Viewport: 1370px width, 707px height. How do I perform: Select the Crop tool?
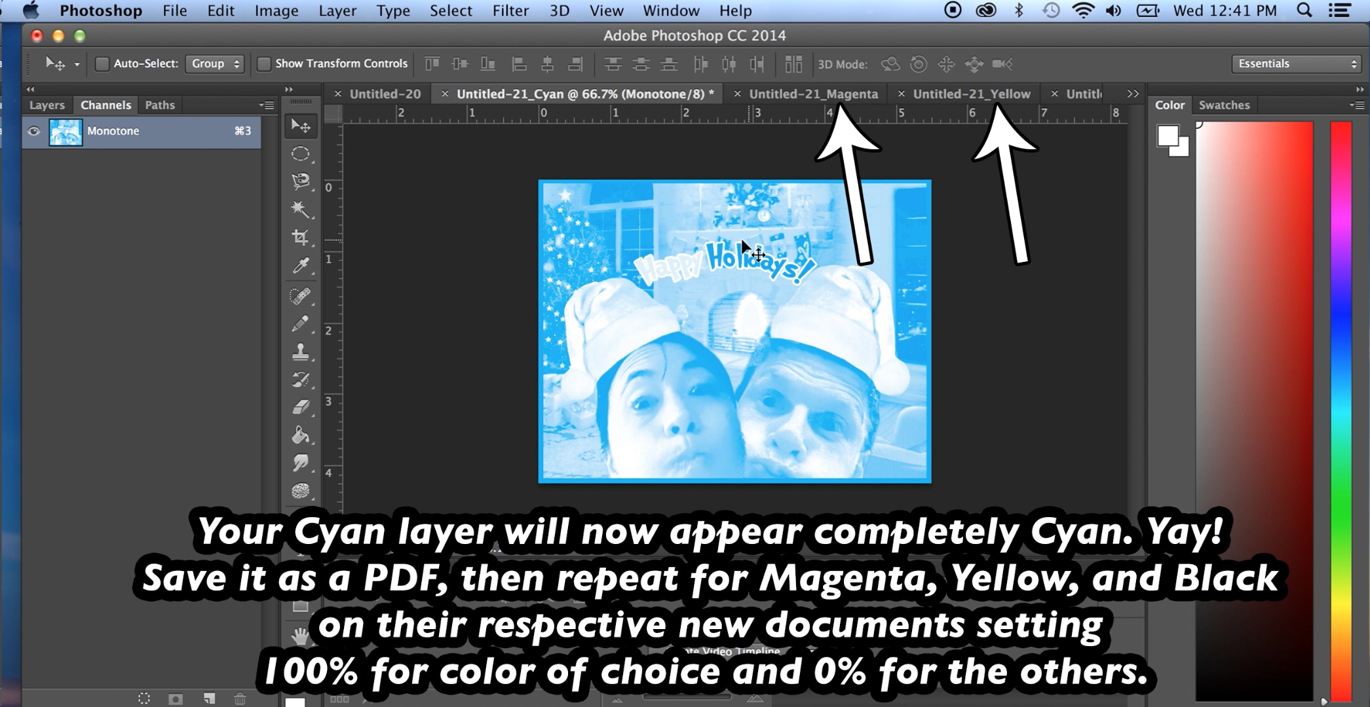coord(301,237)
